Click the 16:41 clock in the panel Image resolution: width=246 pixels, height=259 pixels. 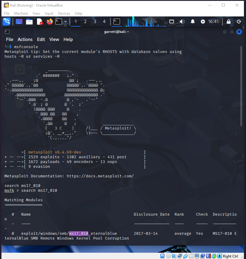pyautogui.click(x=213, y=22)
